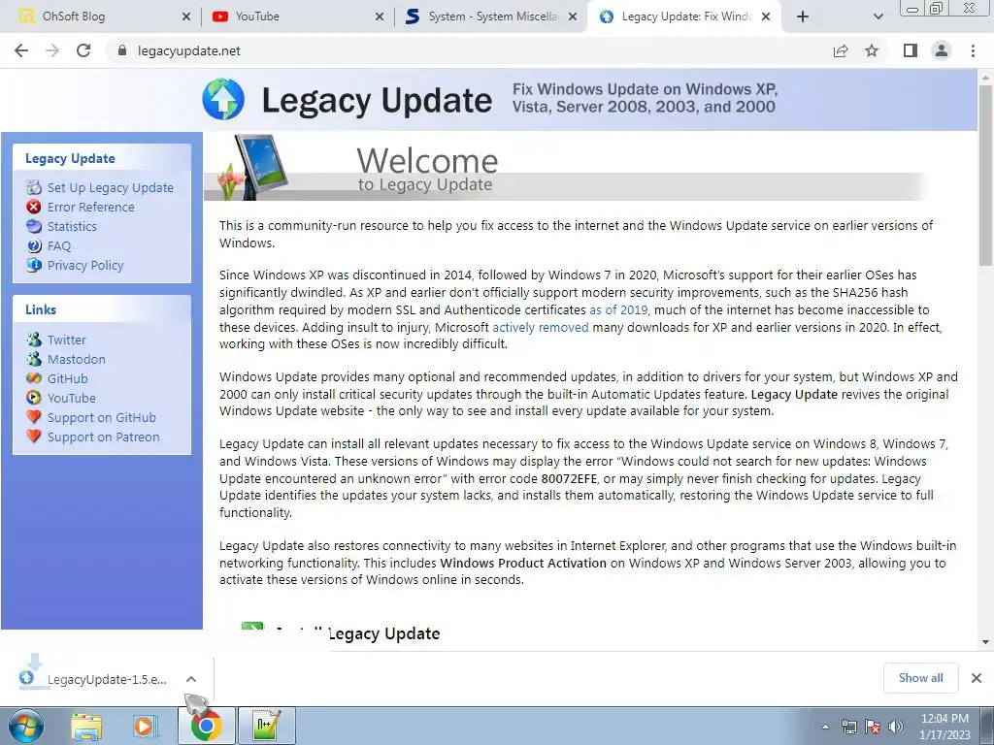The width and height of the screenshot is (994, 745).
Task: Open Windows Explorer from taskbar
Action: click(x=86, y=727)
